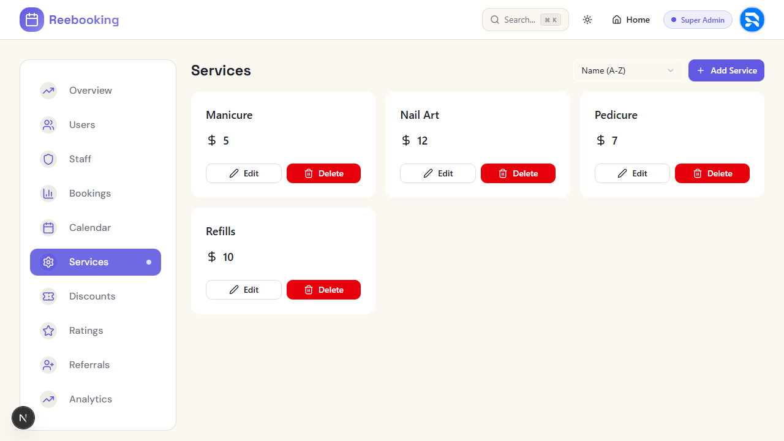Click the ticket icon next to Discounts
The image size is (784, 441).
[x=48, y=296]
